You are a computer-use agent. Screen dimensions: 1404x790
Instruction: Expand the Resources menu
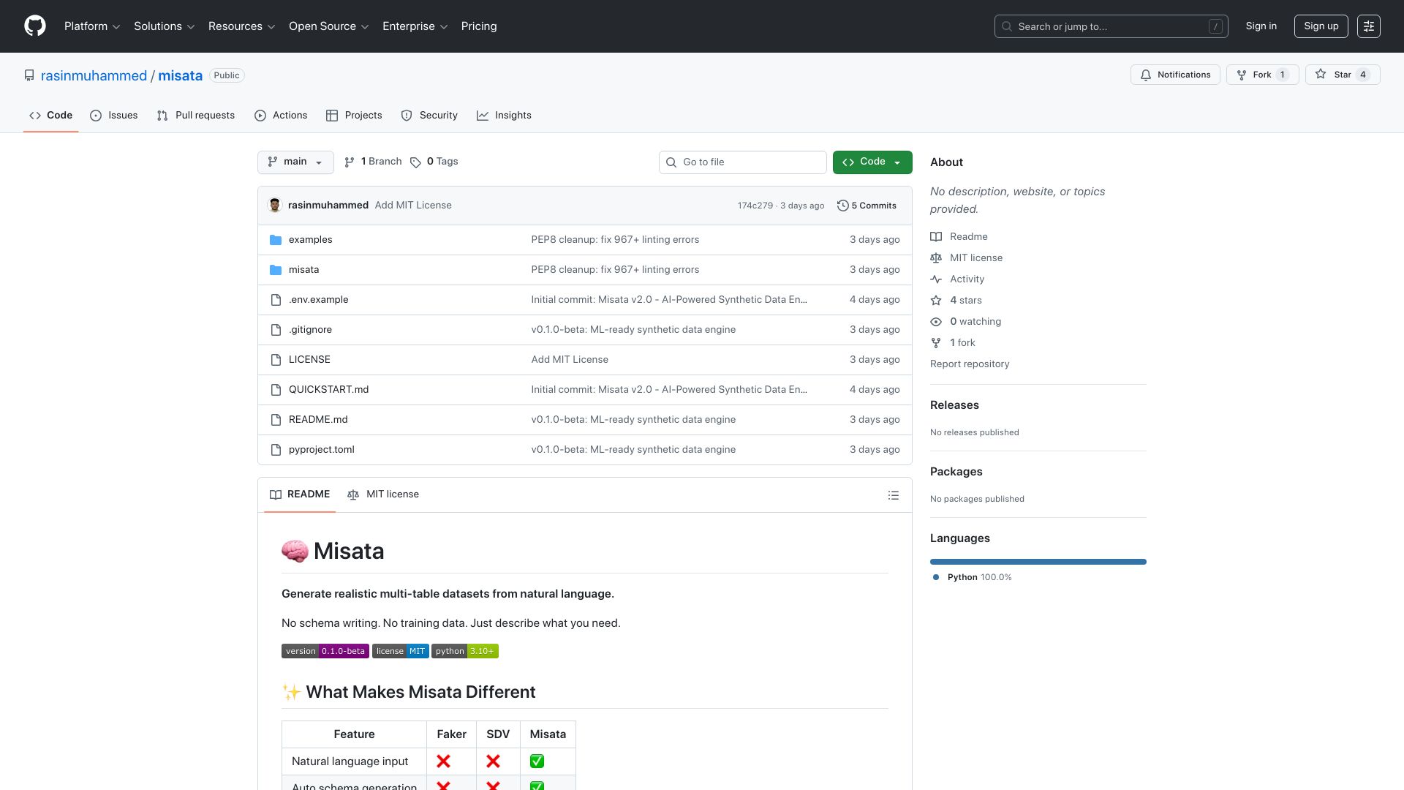click(242, 26)
